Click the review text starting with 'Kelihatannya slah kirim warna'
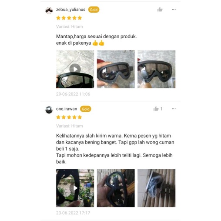The width and height of the screenshot is (221, 221). coord(115,149)
